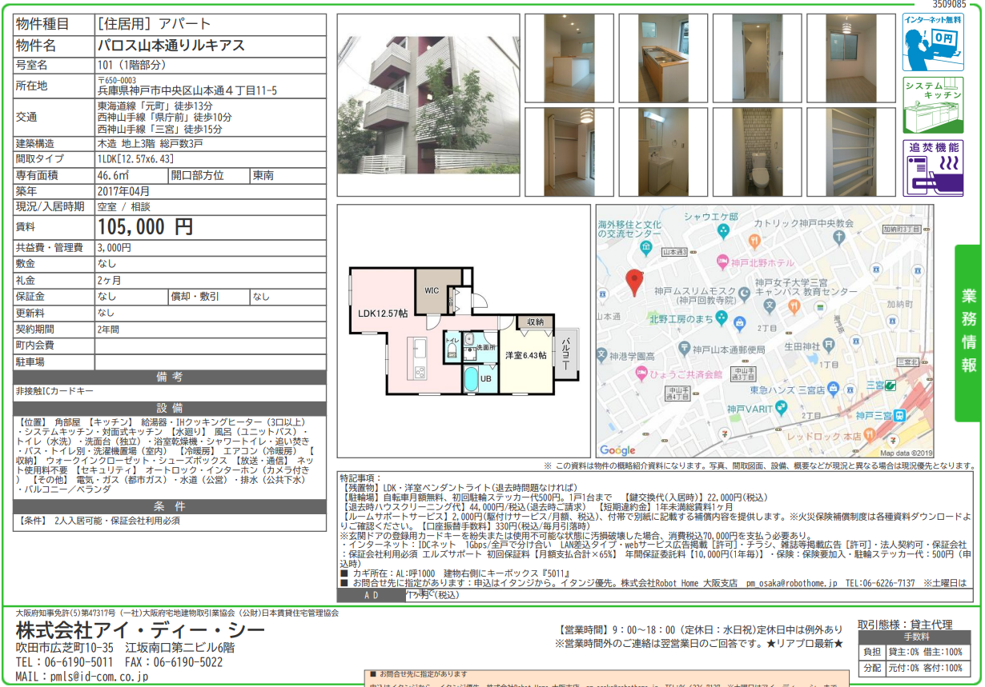Click the 配分 fee row
985x687 pixels.
pos(915,668)
